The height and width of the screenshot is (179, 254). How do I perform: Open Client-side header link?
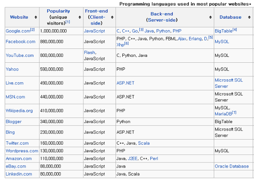pyautogui.click(x=97, y=20)
